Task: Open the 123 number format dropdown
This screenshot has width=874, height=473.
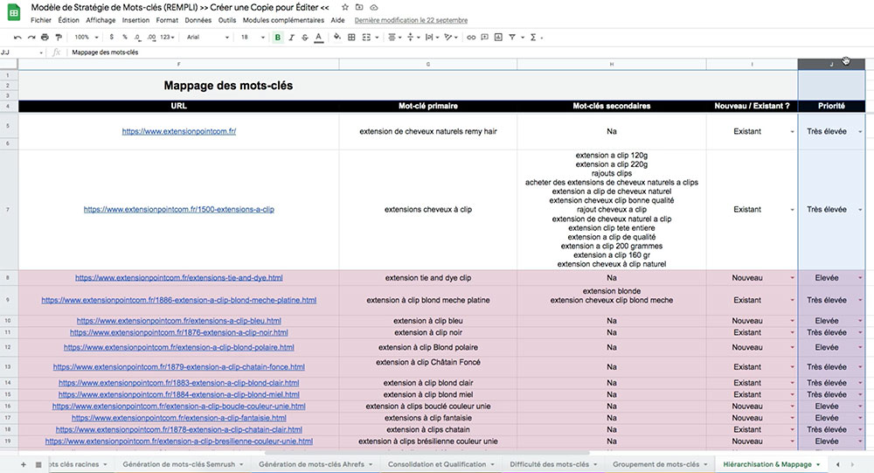Action: (167, 38)
